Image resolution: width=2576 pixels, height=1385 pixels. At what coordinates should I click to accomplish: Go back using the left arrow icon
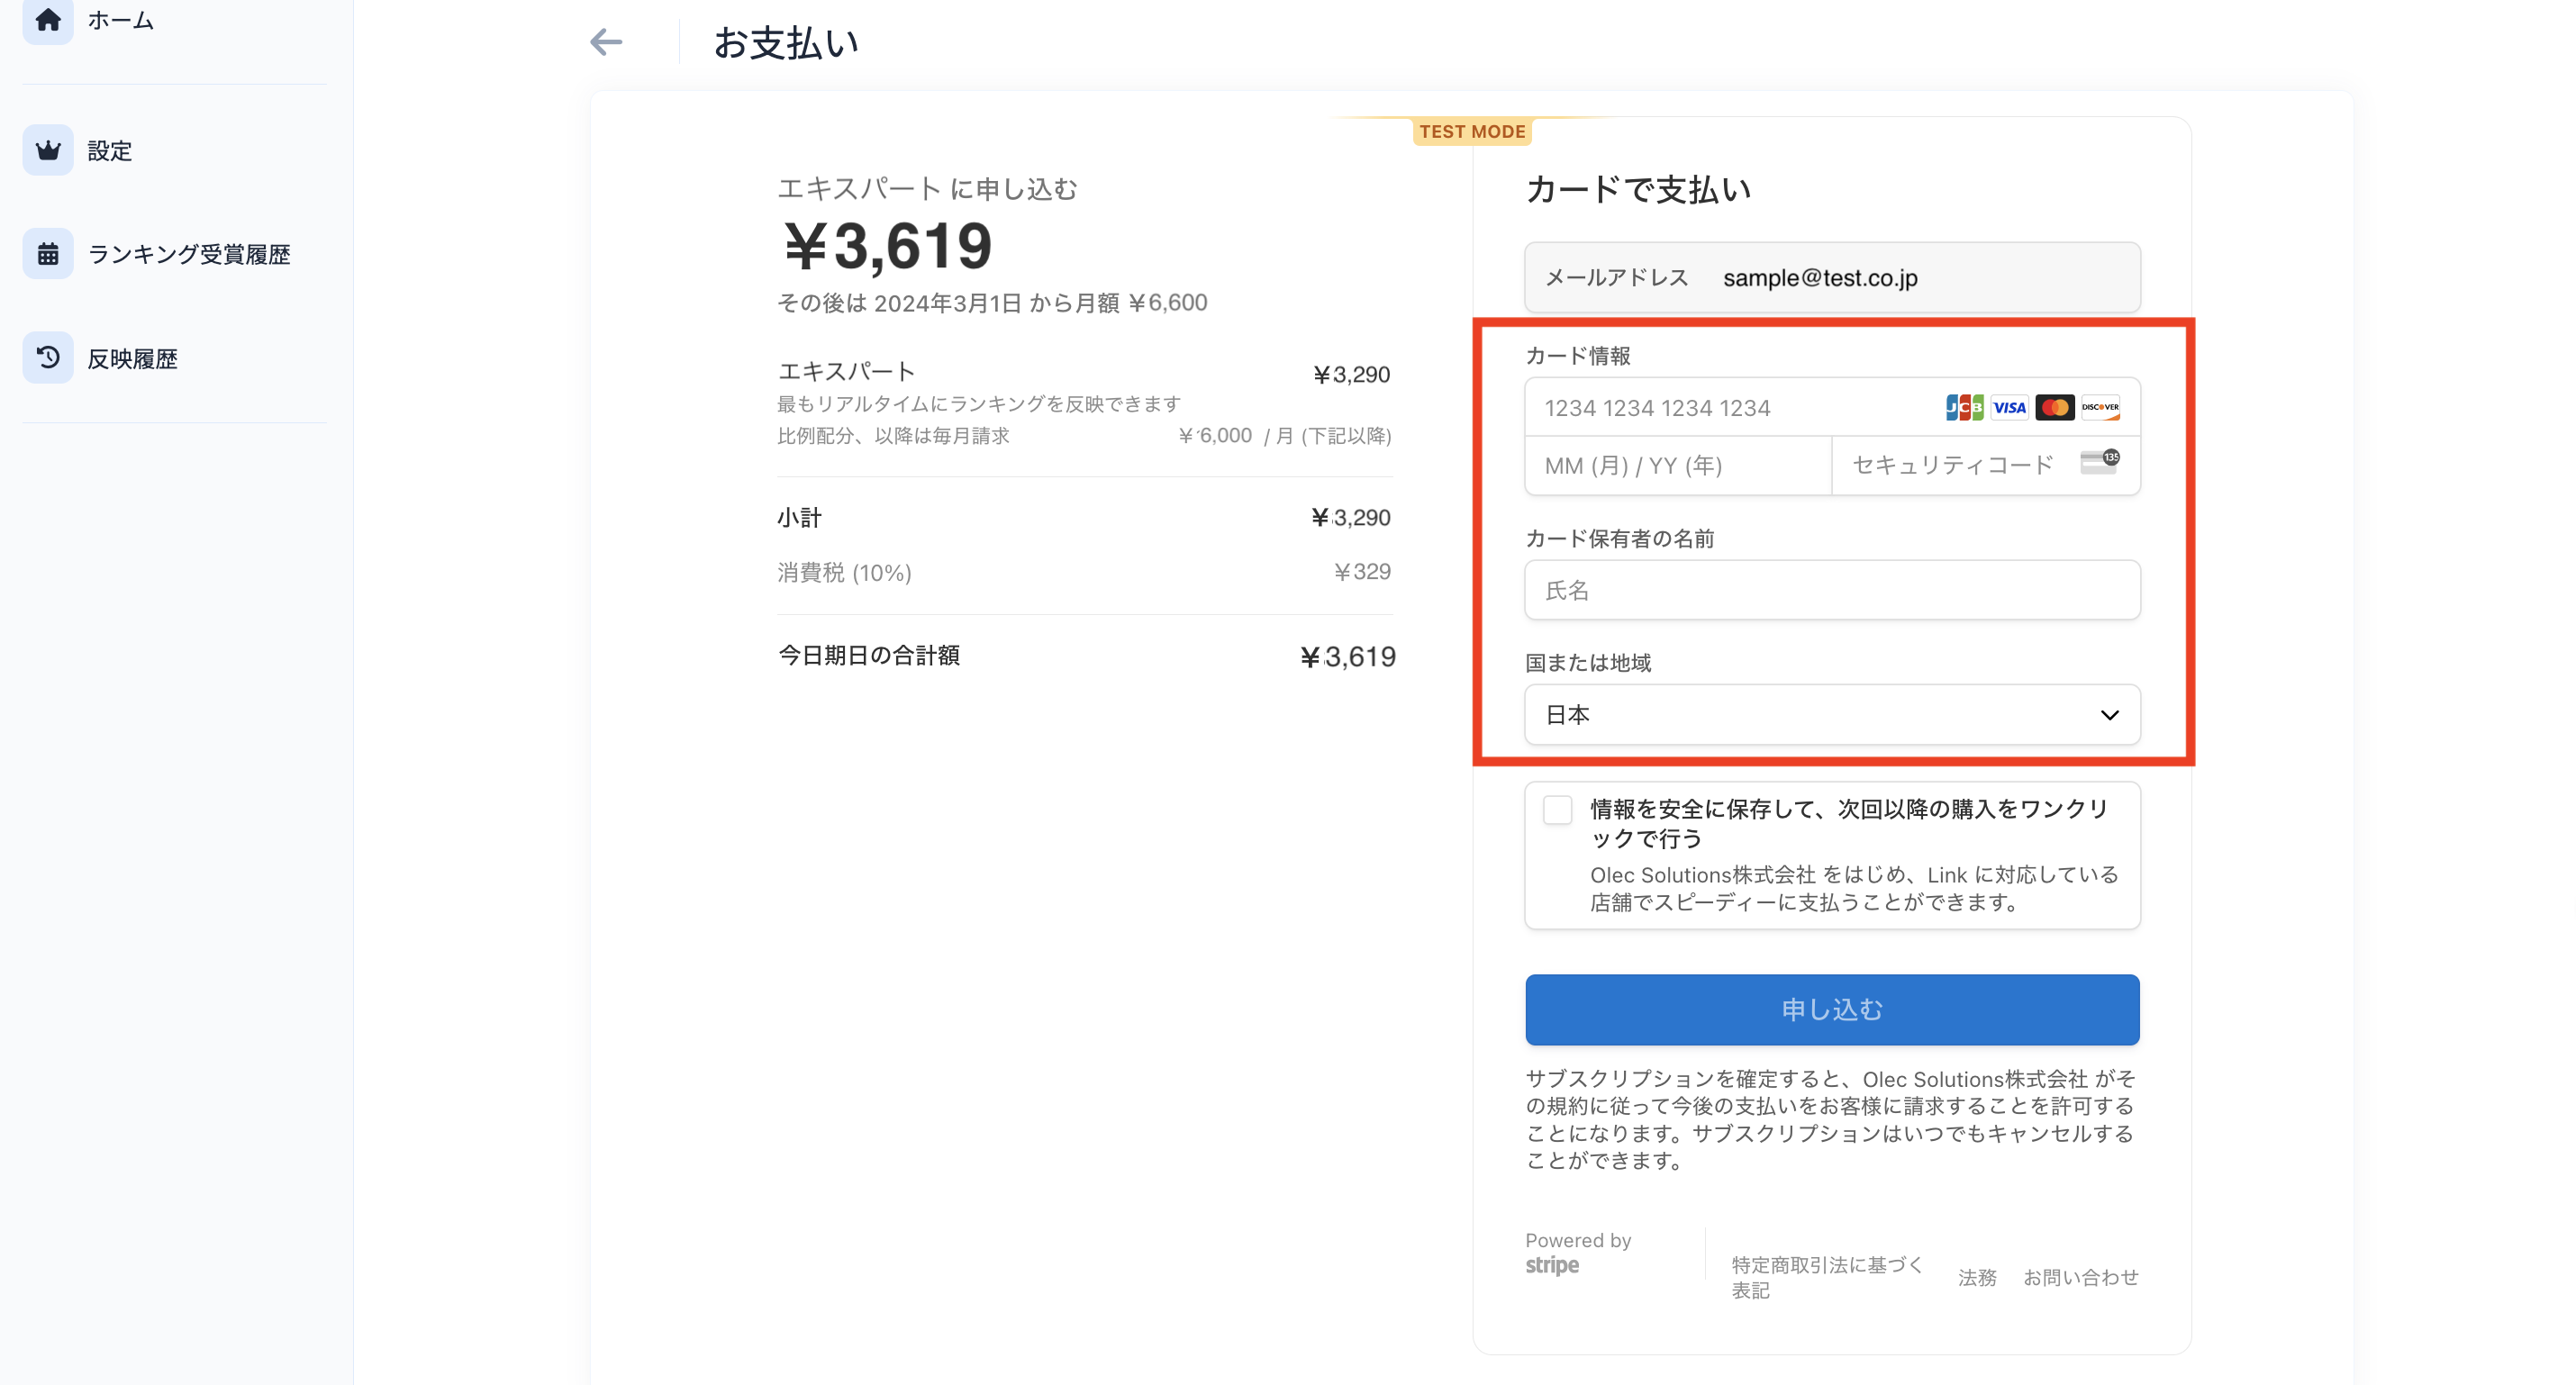click(606, 42)
